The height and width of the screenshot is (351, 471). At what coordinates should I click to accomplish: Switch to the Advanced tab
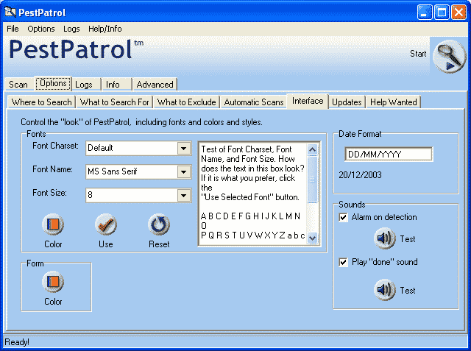(x=155, y=85)
